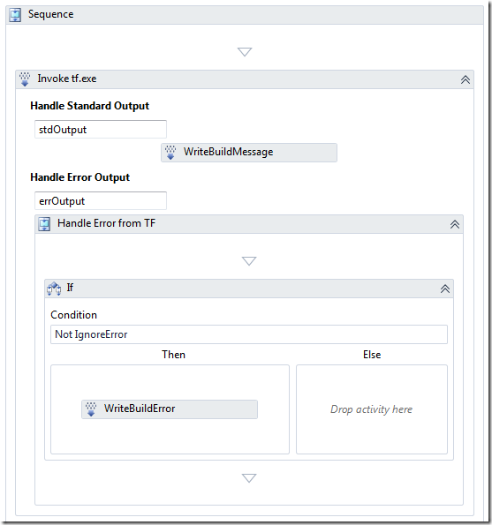Click the WriteBuildMessage activity icon
Viewport: 492px width, 525px height.
(170, 153)
